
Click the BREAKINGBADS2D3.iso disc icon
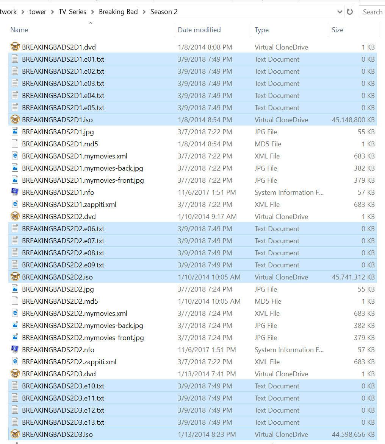pos(15,434)
